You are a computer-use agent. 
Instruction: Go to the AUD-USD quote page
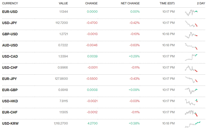point(10,45)
